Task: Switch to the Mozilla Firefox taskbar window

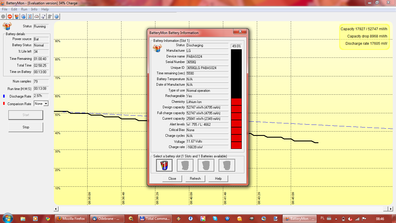Action: click(71, 219)
